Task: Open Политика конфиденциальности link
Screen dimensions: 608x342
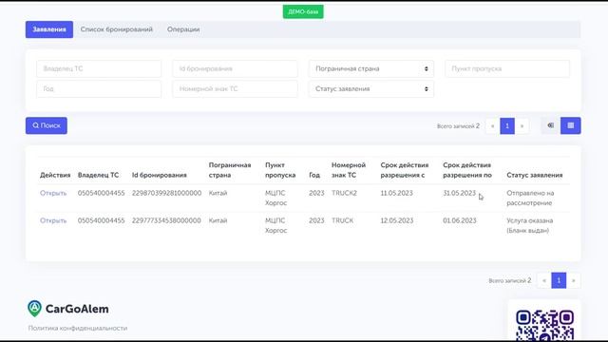Action: coord(78,328)
